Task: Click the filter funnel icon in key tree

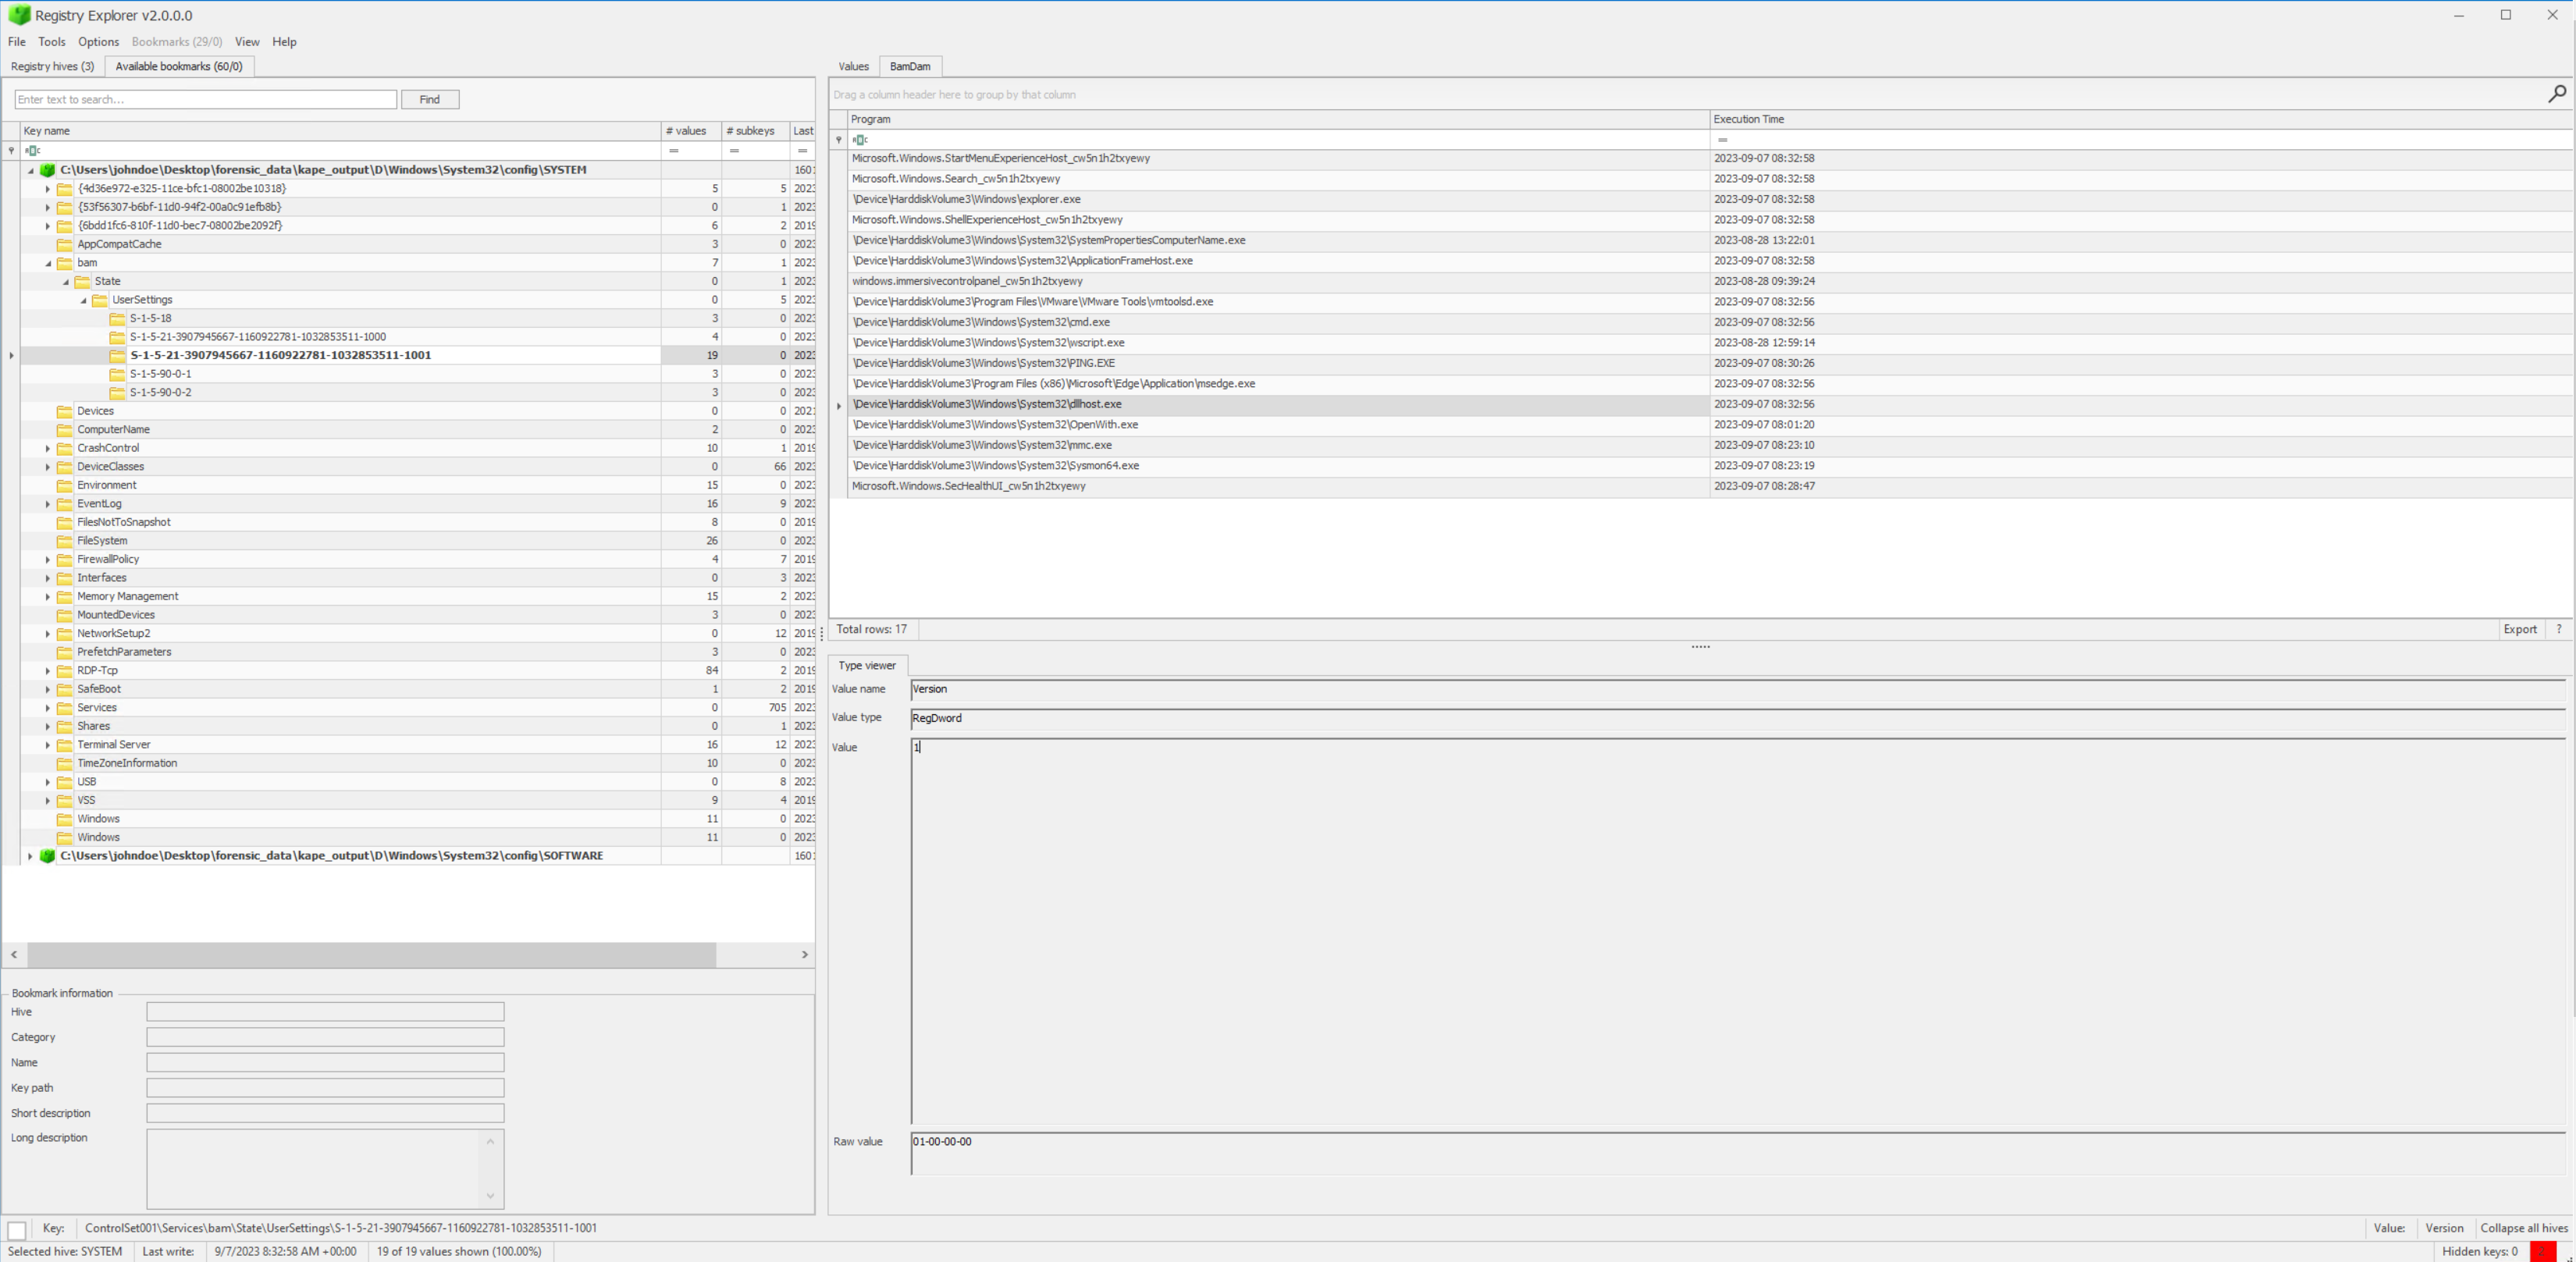Action: click(x=11, y=151)
